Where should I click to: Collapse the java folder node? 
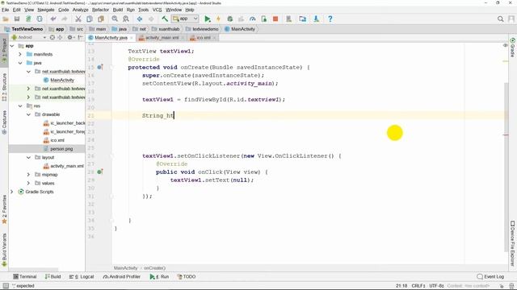[x=20, y=63]
